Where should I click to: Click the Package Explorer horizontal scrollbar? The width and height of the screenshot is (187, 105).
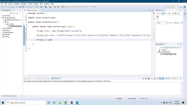coord(10,96)
